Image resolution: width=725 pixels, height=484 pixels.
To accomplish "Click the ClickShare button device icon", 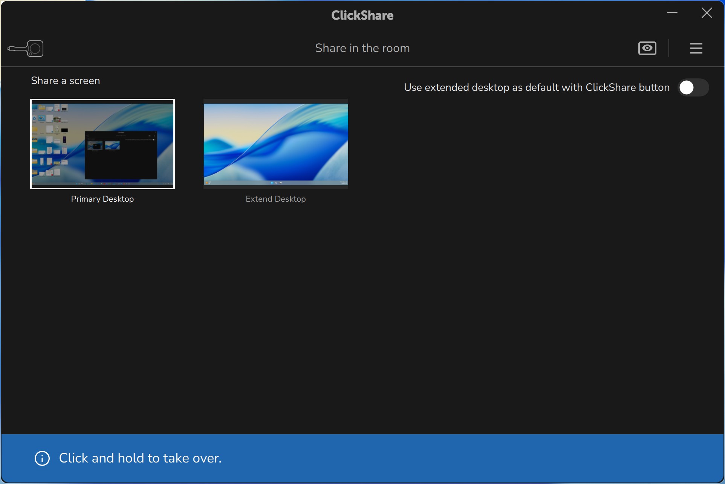I will (x=26, y=49).
